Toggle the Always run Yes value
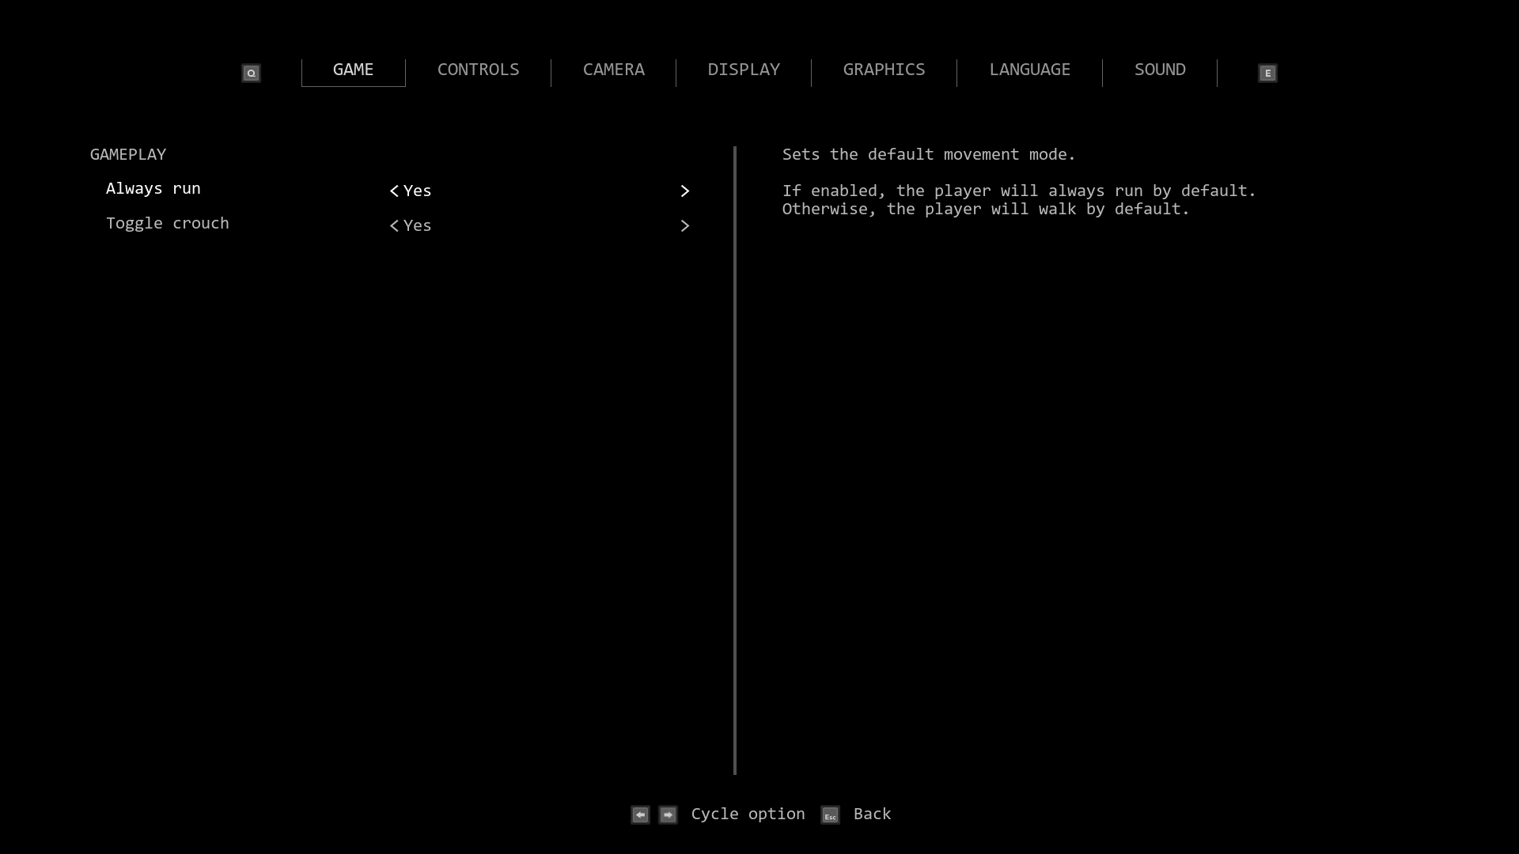1519x854 pixels. pyautogui.click(x=417, y=191)
